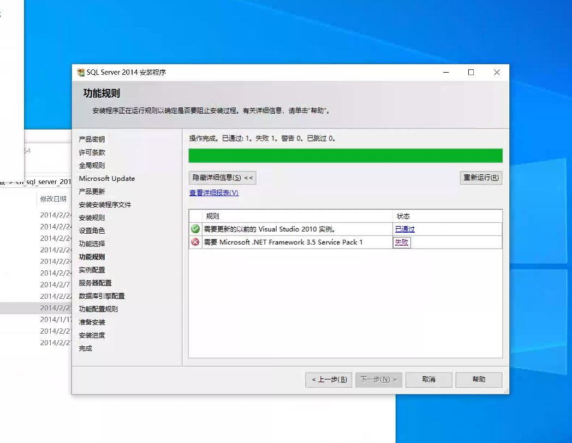Minimize the SQL Server 2014 setup window
572x443 pixels.
point(446,72)
